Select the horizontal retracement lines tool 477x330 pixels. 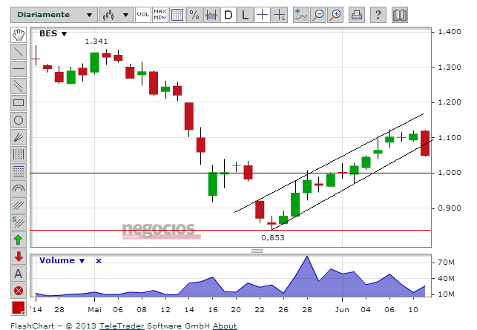[x=19, y=171]
